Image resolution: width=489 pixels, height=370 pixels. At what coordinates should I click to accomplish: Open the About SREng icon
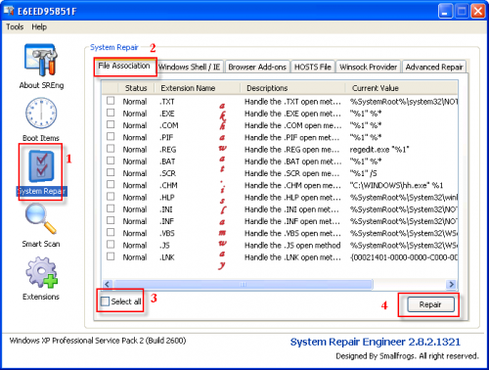click(41, 60)
